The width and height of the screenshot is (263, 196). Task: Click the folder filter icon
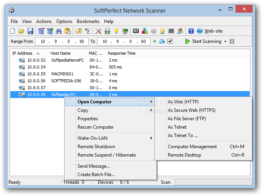[x=79, y=31]
